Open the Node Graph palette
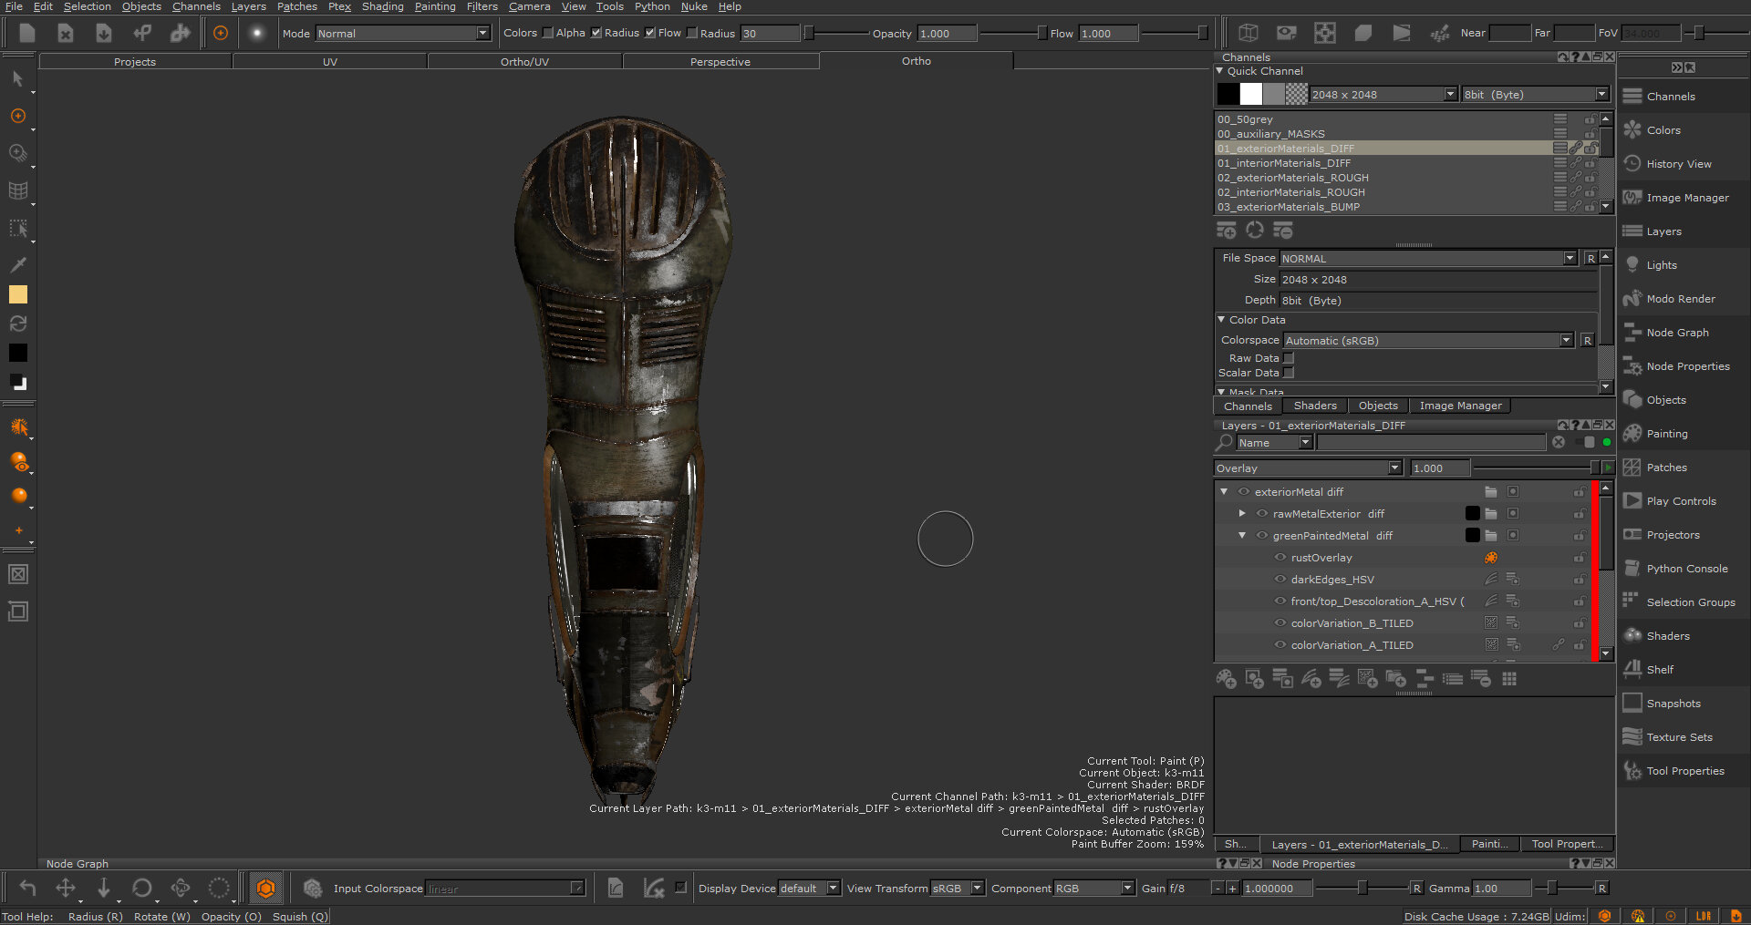 point(1676,333)
